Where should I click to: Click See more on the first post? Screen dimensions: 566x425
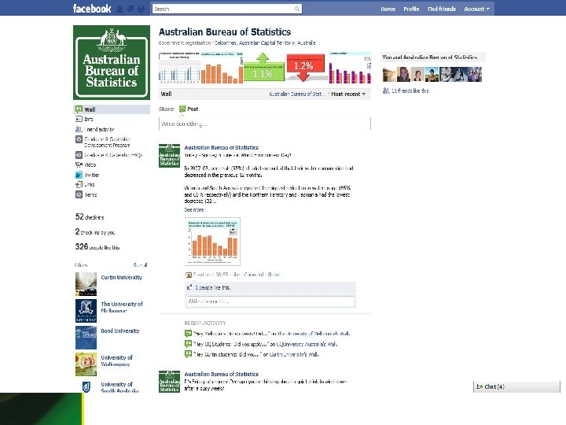[x=194, y=209]
